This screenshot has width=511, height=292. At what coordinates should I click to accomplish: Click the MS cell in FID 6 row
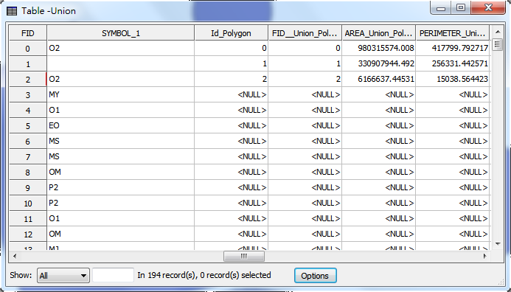pyautogui.click(x=121, y=141)
